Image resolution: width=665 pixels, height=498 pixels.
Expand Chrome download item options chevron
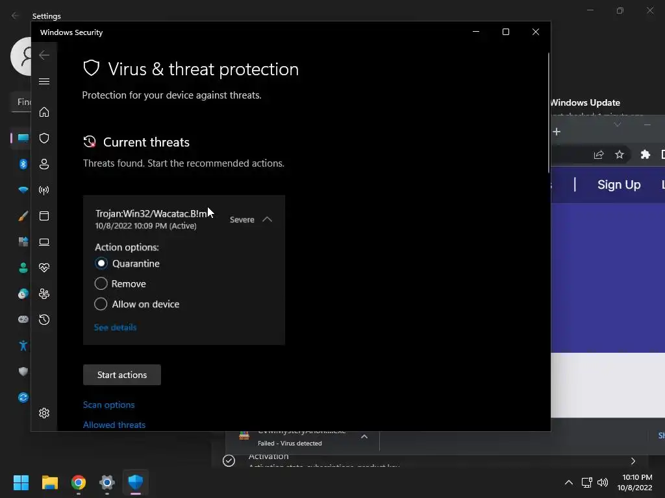point(364,436)
